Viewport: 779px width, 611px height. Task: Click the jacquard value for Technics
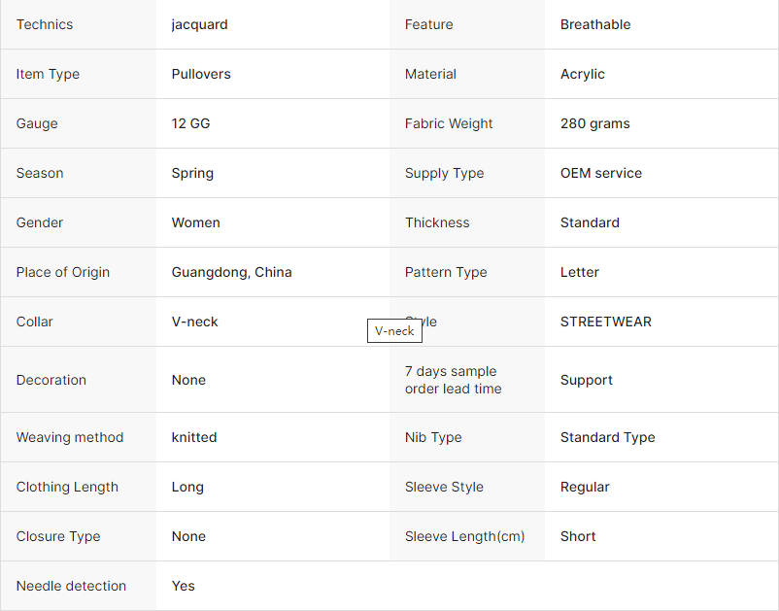(199, 25)
